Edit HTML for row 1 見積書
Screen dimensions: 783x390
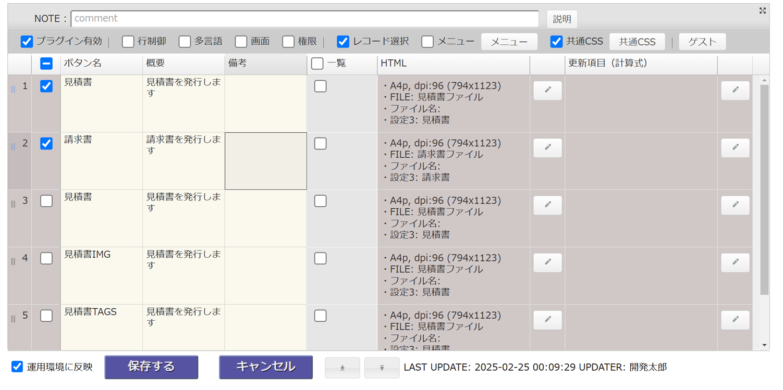[x=547, y=91]
